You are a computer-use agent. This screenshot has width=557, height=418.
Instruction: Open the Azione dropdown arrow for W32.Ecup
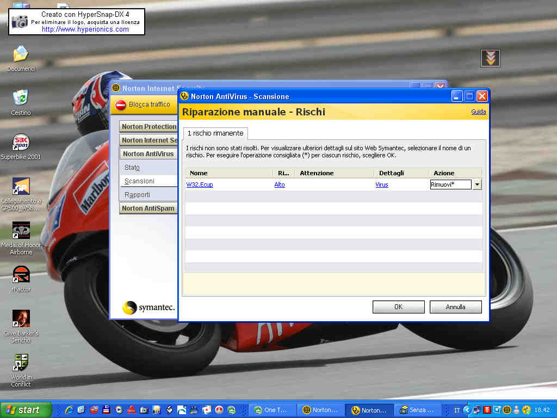coord(477,185)
